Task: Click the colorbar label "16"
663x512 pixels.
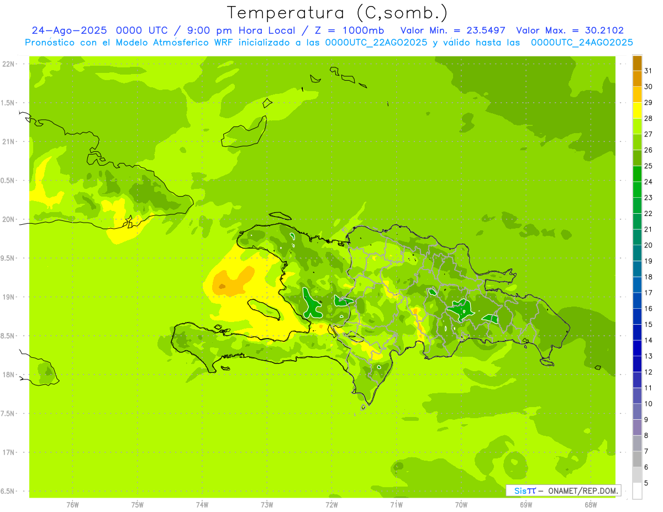Action: click(x=648, y=309)
